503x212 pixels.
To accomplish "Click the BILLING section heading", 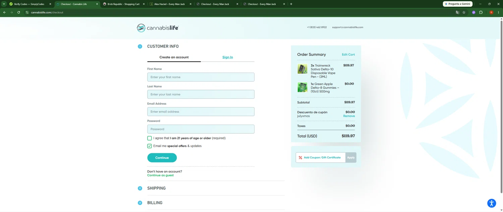I will pos(155,203).
